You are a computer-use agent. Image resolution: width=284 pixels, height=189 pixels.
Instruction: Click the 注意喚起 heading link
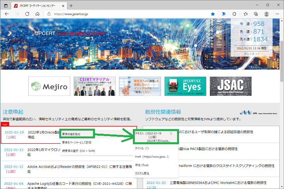pyautogui.click(x=13, y=112)
